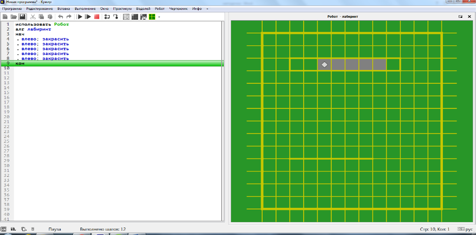The width and height of the screenshot is (476, 235).
Task: Paste clipboard using toolbar paste icon
Action: [x=50, y=17]
